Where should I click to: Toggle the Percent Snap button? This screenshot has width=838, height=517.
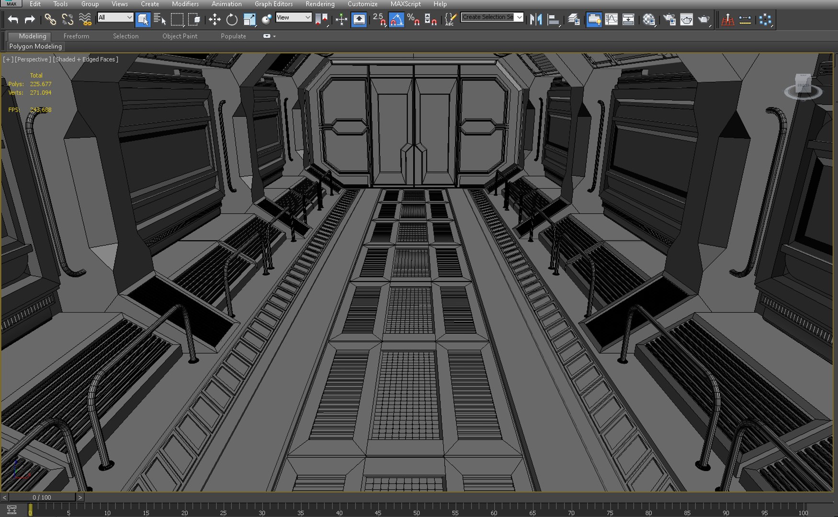point(413,20)
